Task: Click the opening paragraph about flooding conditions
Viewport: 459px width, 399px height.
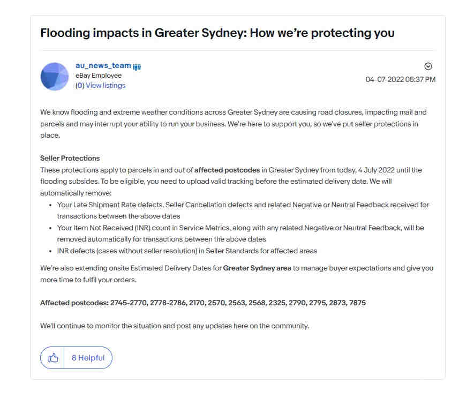Action: [x=234, y=124]
